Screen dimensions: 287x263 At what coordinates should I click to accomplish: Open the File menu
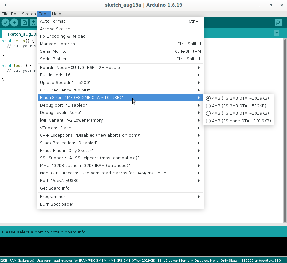5,14
